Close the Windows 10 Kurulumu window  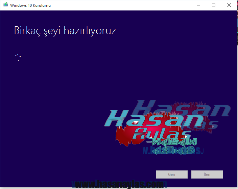click(x=229, y=5)
